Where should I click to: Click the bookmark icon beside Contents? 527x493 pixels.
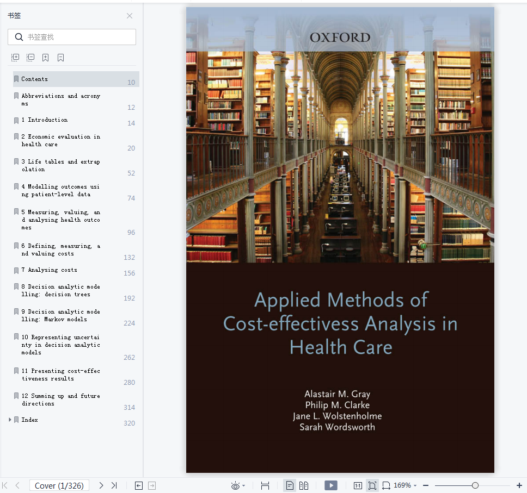tap(16, 79)
